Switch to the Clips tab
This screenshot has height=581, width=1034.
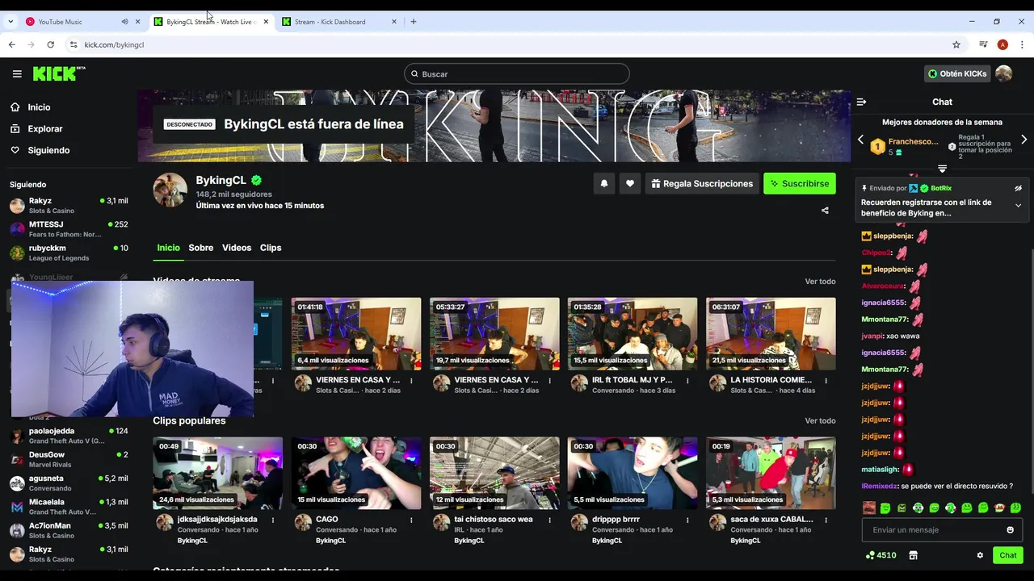coord(271,248)
